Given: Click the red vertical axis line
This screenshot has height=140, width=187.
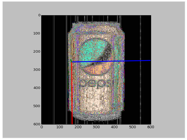Looking at the screenshot, I should click(x=72, y=93).
